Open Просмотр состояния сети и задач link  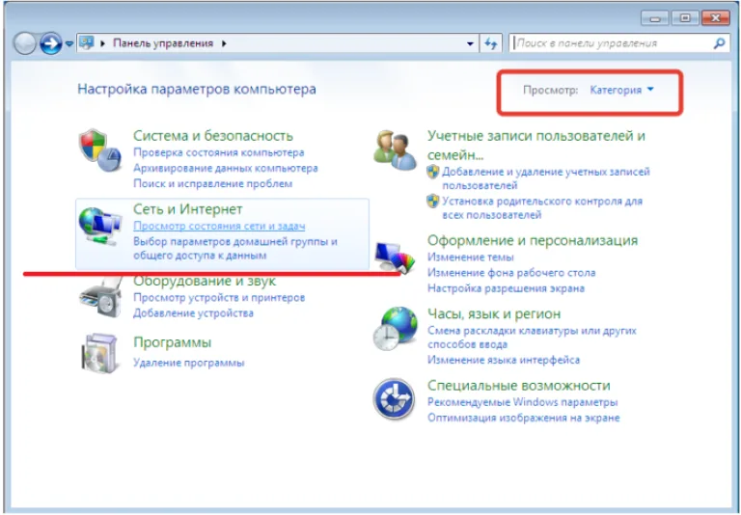click(219, 226)
